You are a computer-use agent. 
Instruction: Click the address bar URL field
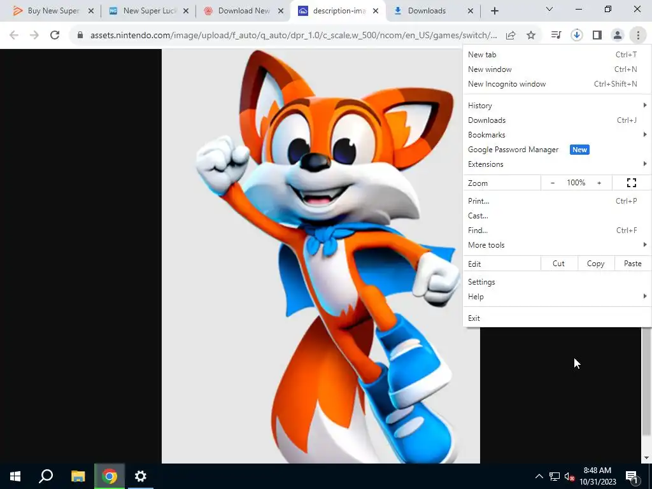pyautogui.click(x=293, y=36)
